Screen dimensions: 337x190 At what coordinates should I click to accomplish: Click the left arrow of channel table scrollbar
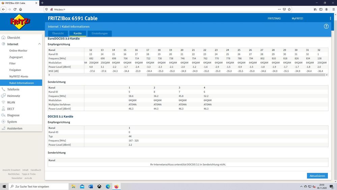(x=49, y=75)
